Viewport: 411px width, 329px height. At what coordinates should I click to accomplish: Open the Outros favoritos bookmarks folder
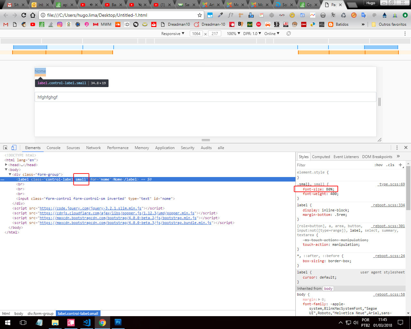click(389, 24)
